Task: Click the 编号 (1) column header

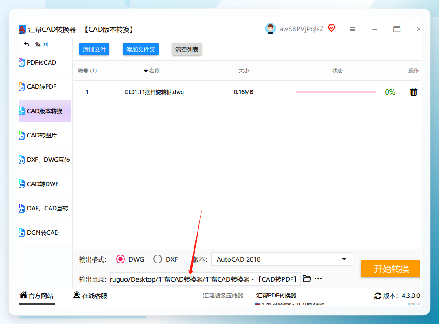Action: coord(87,71)
